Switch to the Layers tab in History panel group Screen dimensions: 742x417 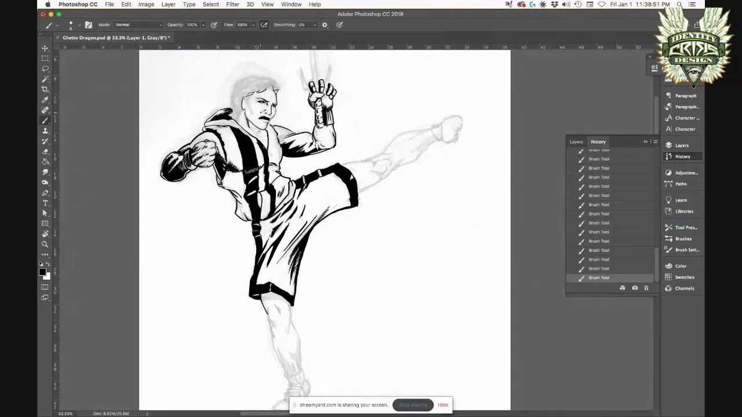[x=576, y=141]
